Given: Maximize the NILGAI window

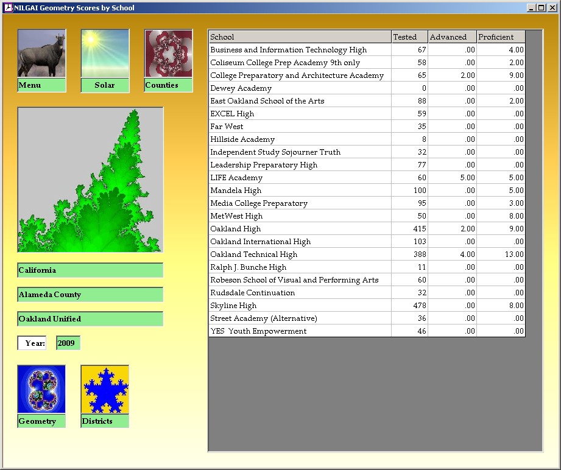Looking at the screenshot, I should pyautogui.click(x=542, y=8).
